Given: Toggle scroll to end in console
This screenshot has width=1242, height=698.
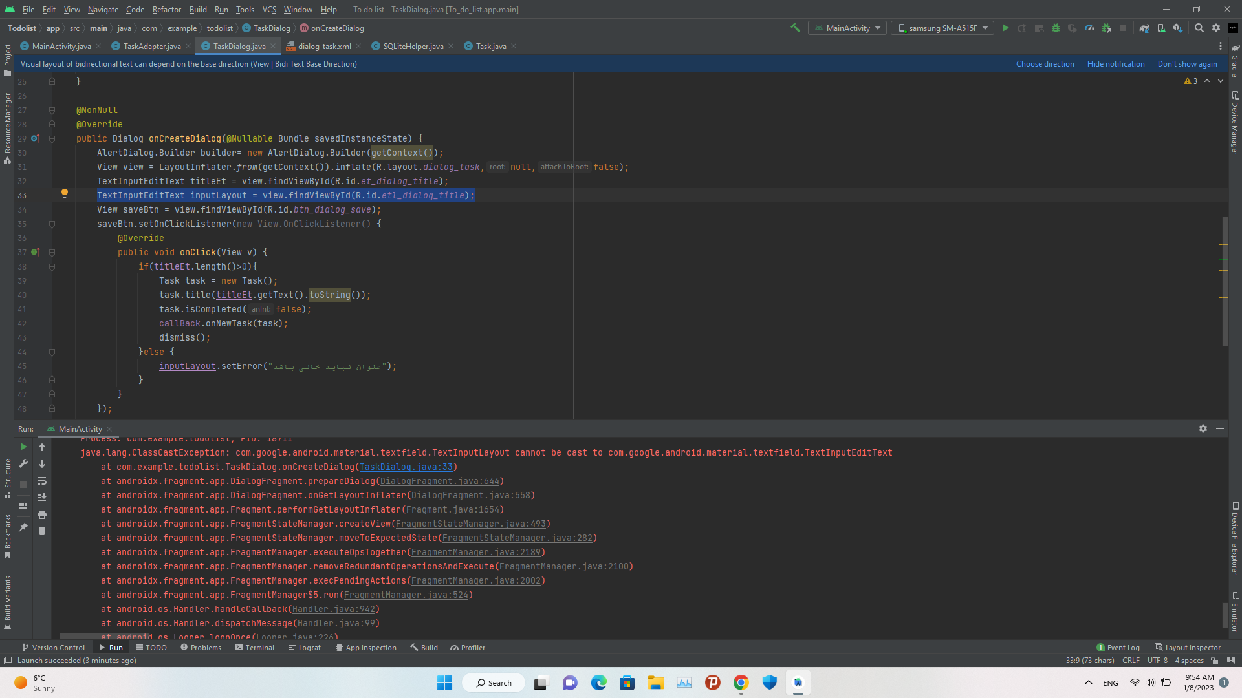Looking at the screenshot, I should [42, 497].
